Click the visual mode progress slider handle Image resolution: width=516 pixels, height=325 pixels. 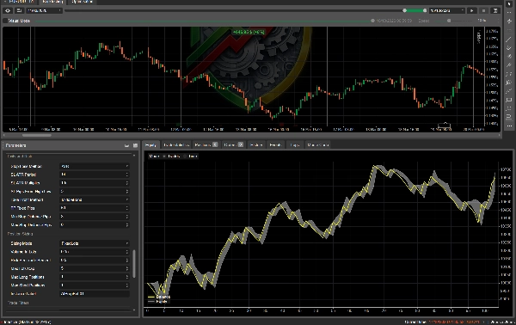click(x=372, y=21)
